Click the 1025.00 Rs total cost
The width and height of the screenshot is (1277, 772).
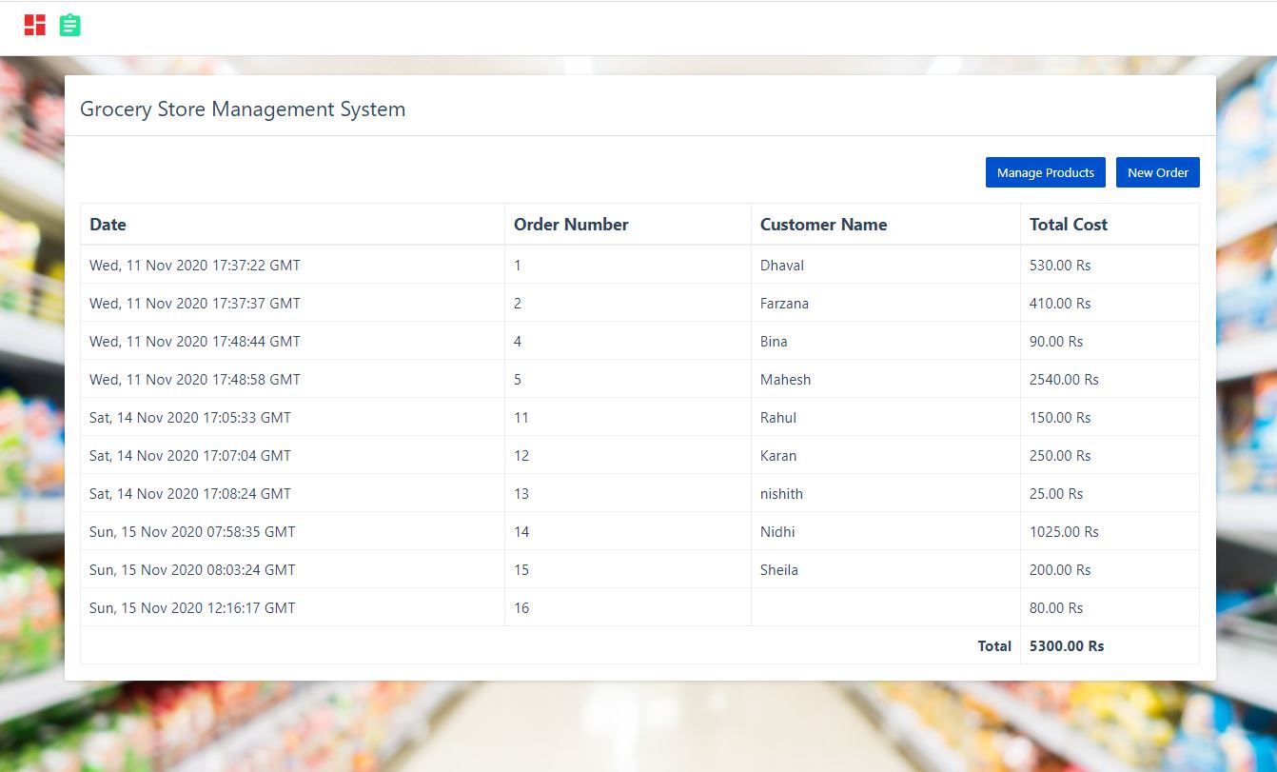click(x=1064, y=532)
